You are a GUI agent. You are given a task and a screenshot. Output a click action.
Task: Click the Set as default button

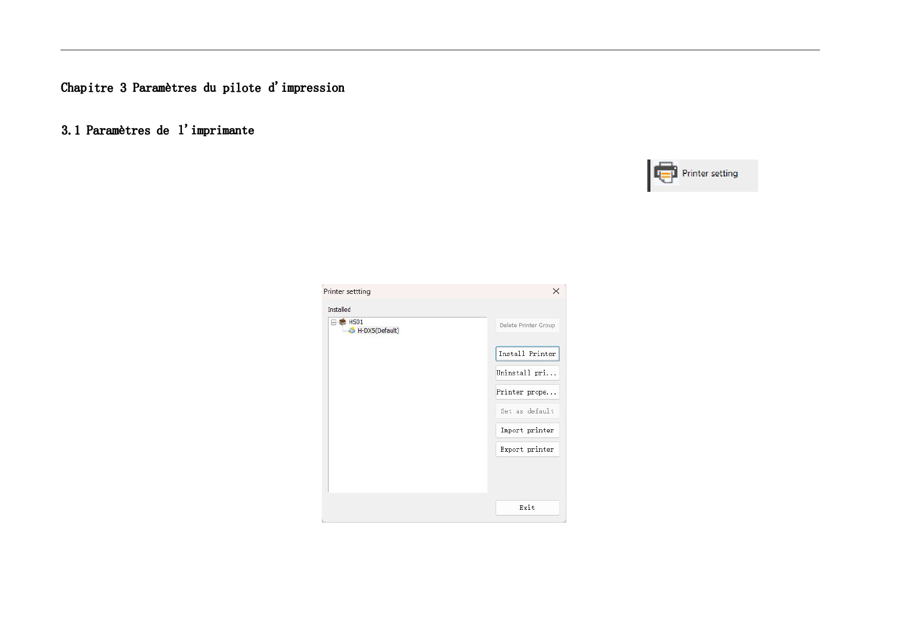(x=527, y=411)
